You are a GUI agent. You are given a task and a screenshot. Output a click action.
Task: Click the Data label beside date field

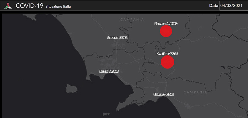214,6
